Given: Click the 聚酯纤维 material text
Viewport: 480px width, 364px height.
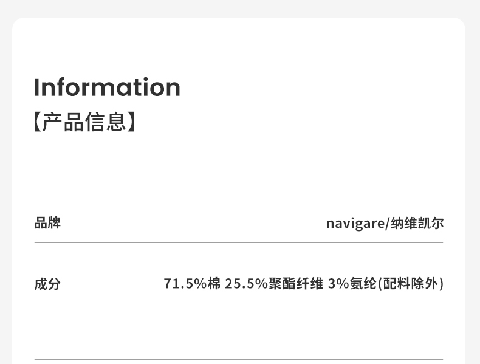Looking at the screenshot, I should pyautogui.click(x=295, y=284).
